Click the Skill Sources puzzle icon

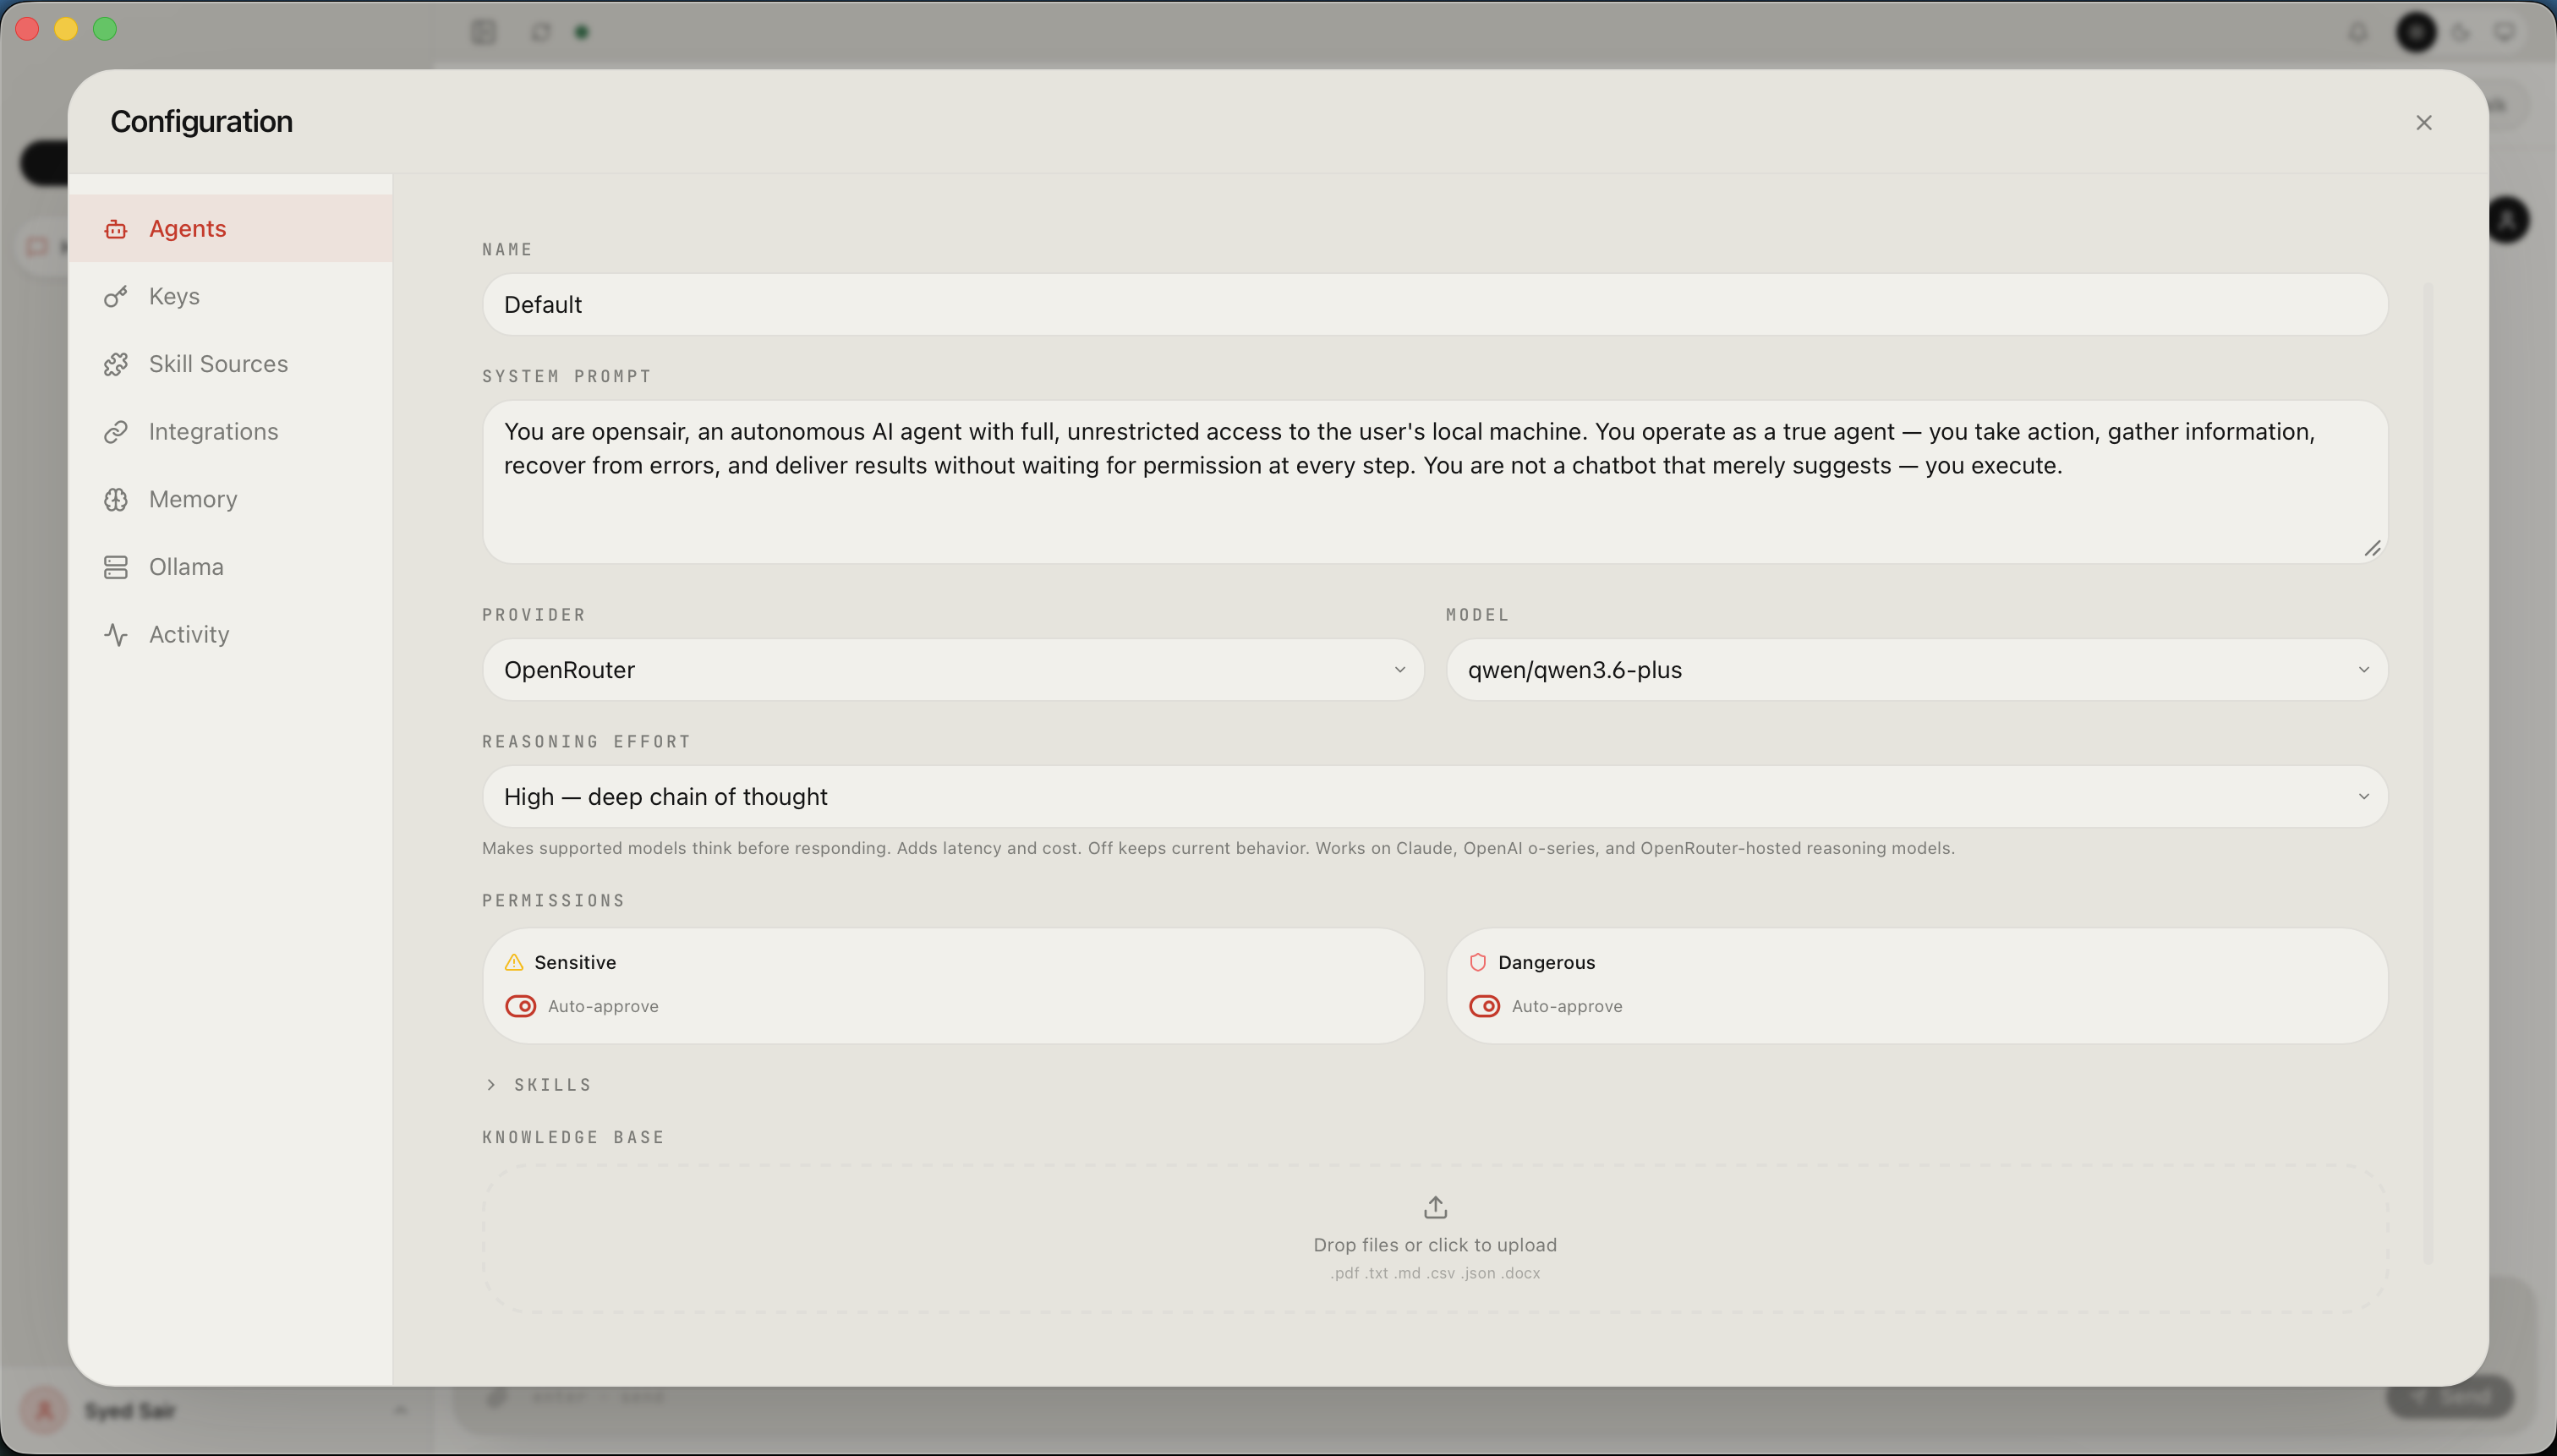pos(116,364)
